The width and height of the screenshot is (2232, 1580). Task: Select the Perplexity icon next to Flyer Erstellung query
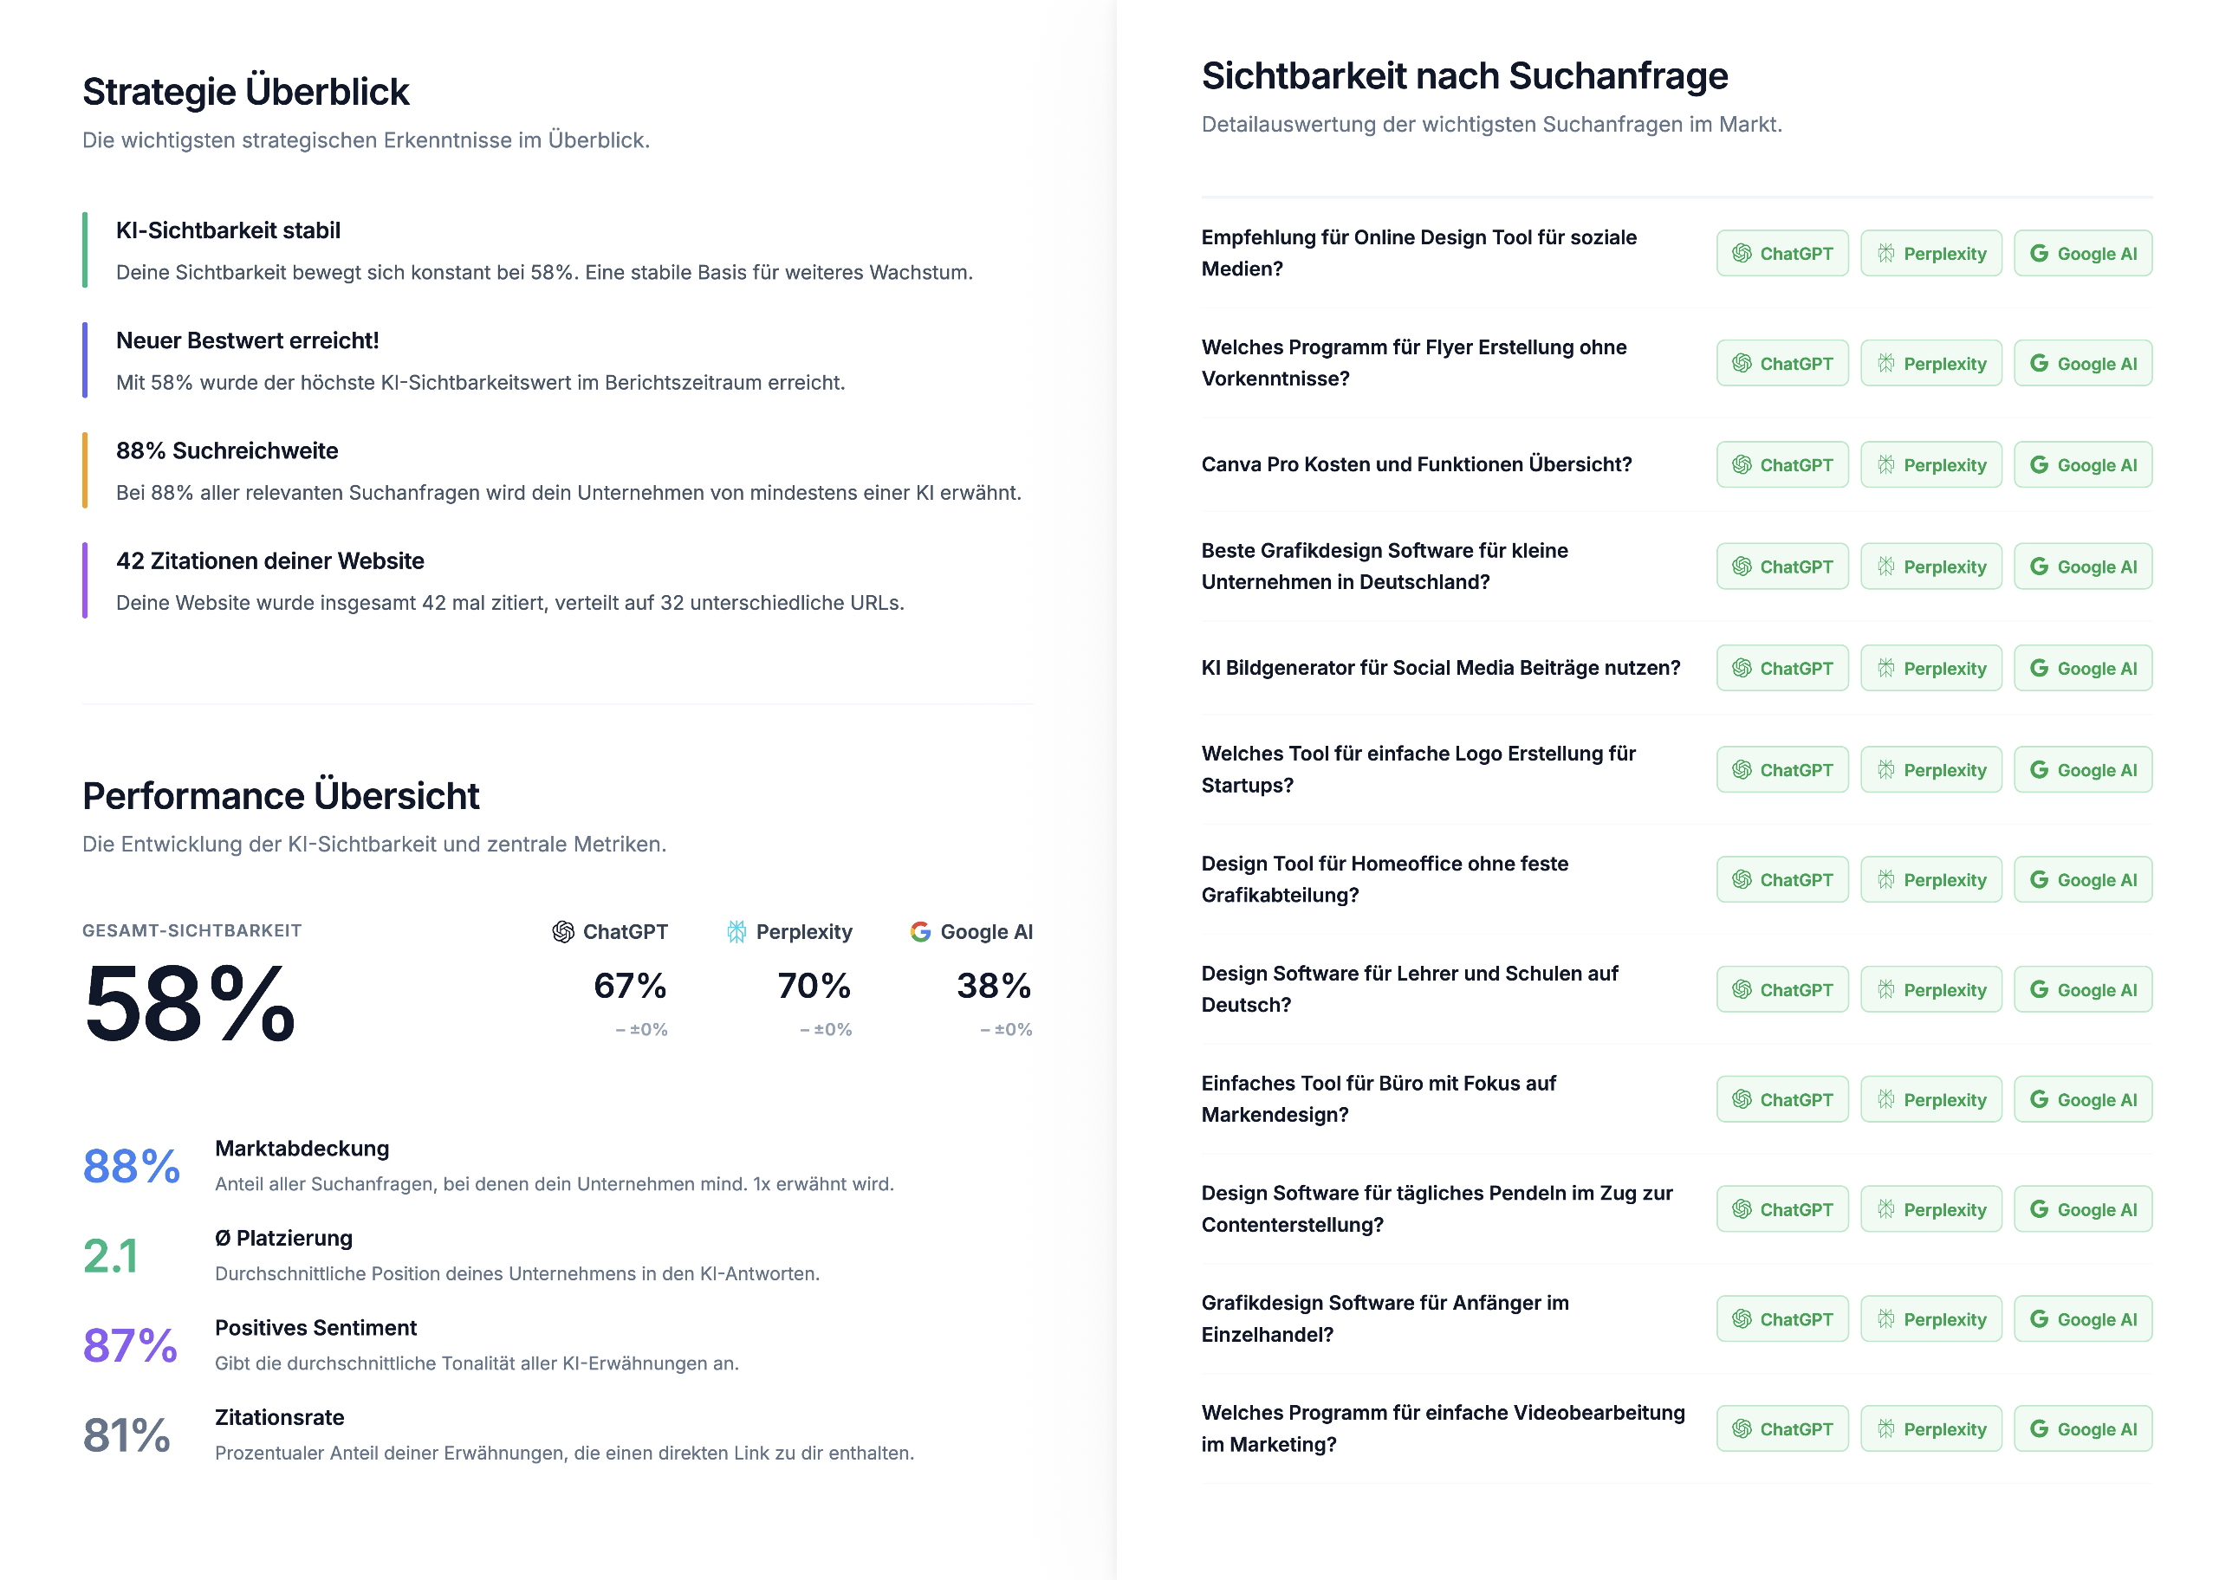pyautogui.click(x=1930, y=363)
